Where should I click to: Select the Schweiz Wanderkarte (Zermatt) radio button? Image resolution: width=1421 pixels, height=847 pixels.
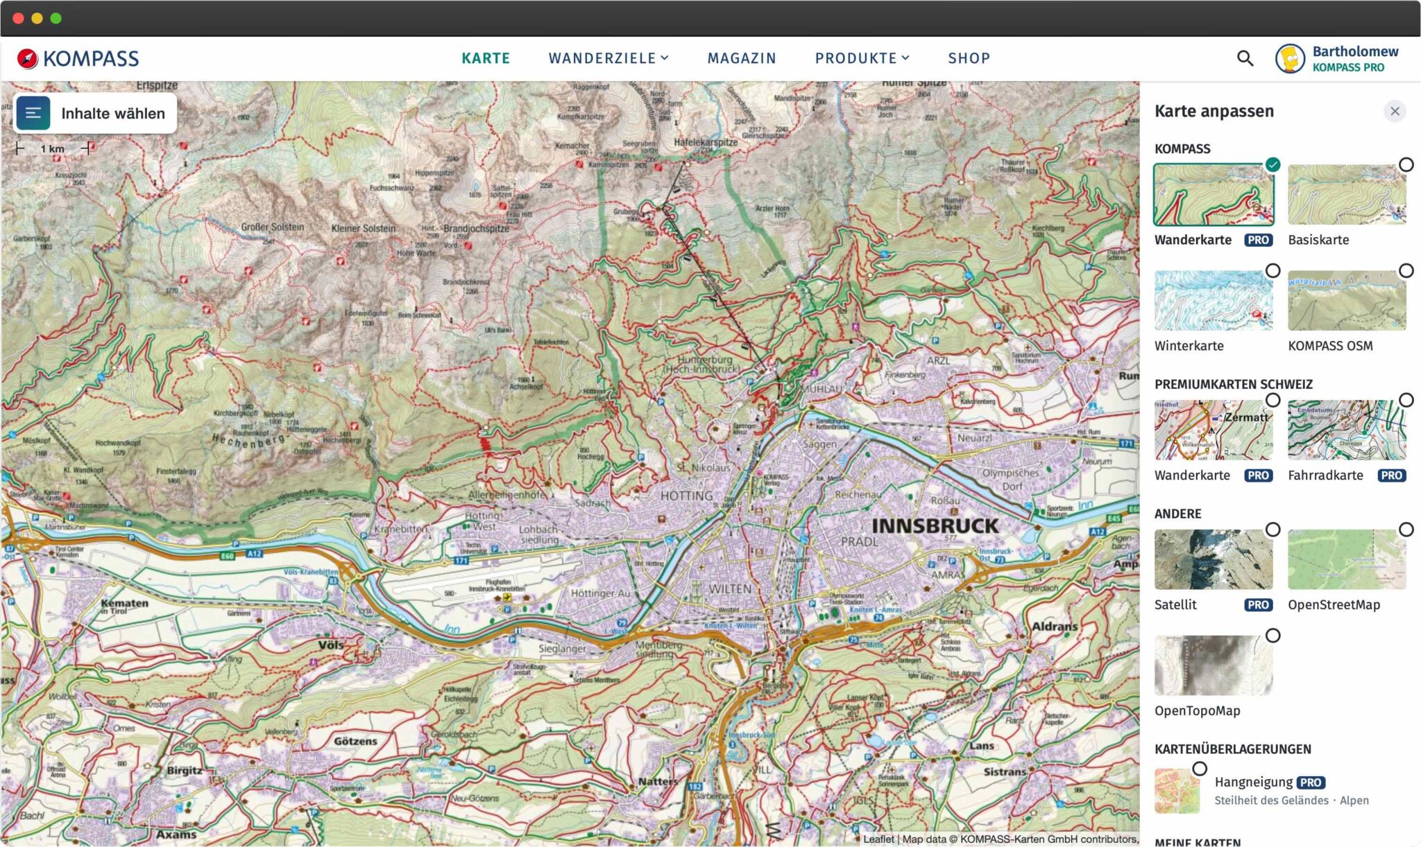click(1273, 400)
